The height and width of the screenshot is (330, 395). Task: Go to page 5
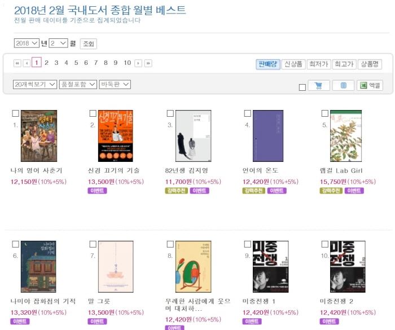[x=76, y=63]
